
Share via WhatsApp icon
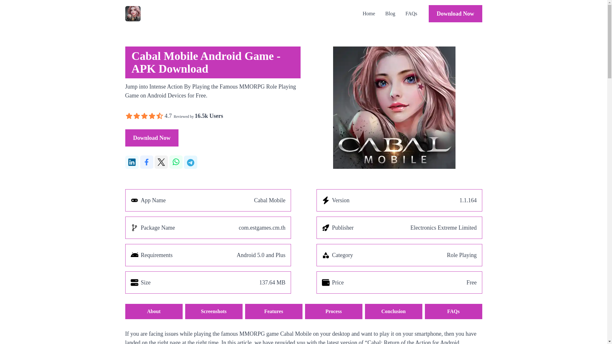coord(176,162)
